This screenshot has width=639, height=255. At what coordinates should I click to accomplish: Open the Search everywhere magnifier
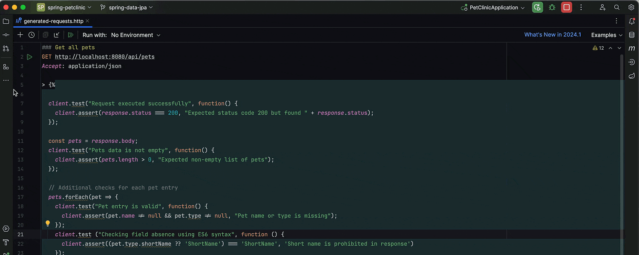[x=617, y=7]
